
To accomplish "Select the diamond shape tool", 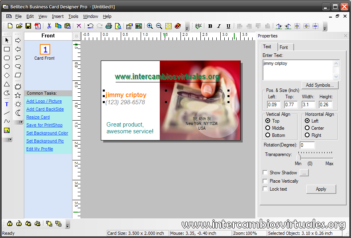I will tap(7, 76).
